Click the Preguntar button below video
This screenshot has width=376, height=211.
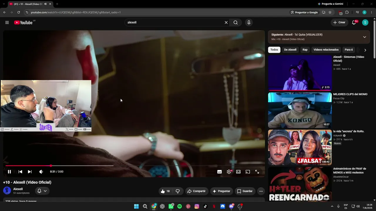[221, 191]
